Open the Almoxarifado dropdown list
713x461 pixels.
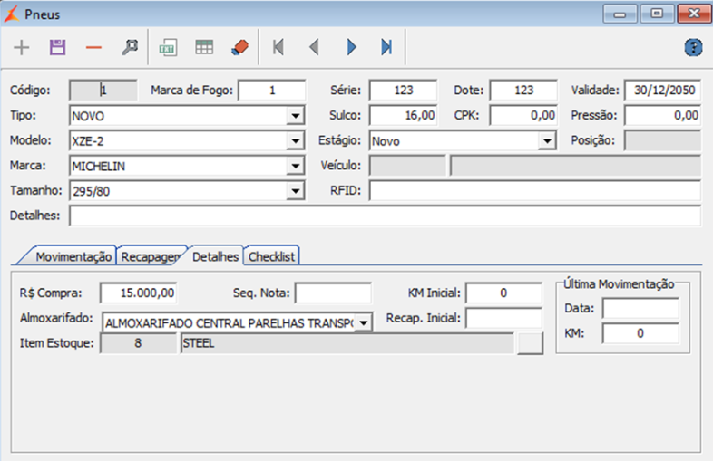click(363, 322)
